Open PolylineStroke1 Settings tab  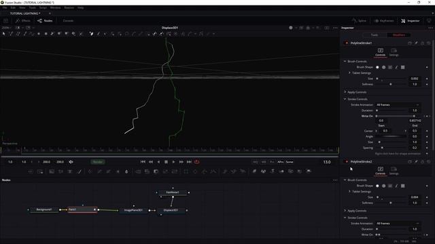[394, 52]
